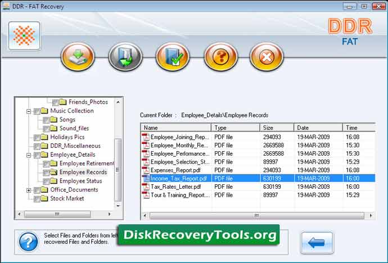Screen dimensions: 388x263
Task: Click the Employee_Details folder icon
Action: (44, 155)
